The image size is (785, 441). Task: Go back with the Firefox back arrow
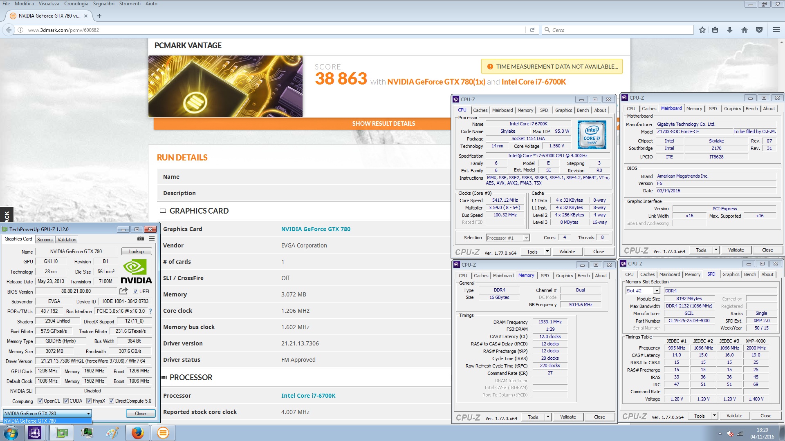coord(9,30)
